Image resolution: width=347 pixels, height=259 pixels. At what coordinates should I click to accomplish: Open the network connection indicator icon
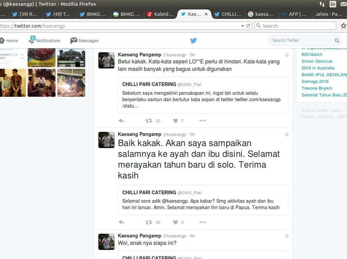(322, 4)
